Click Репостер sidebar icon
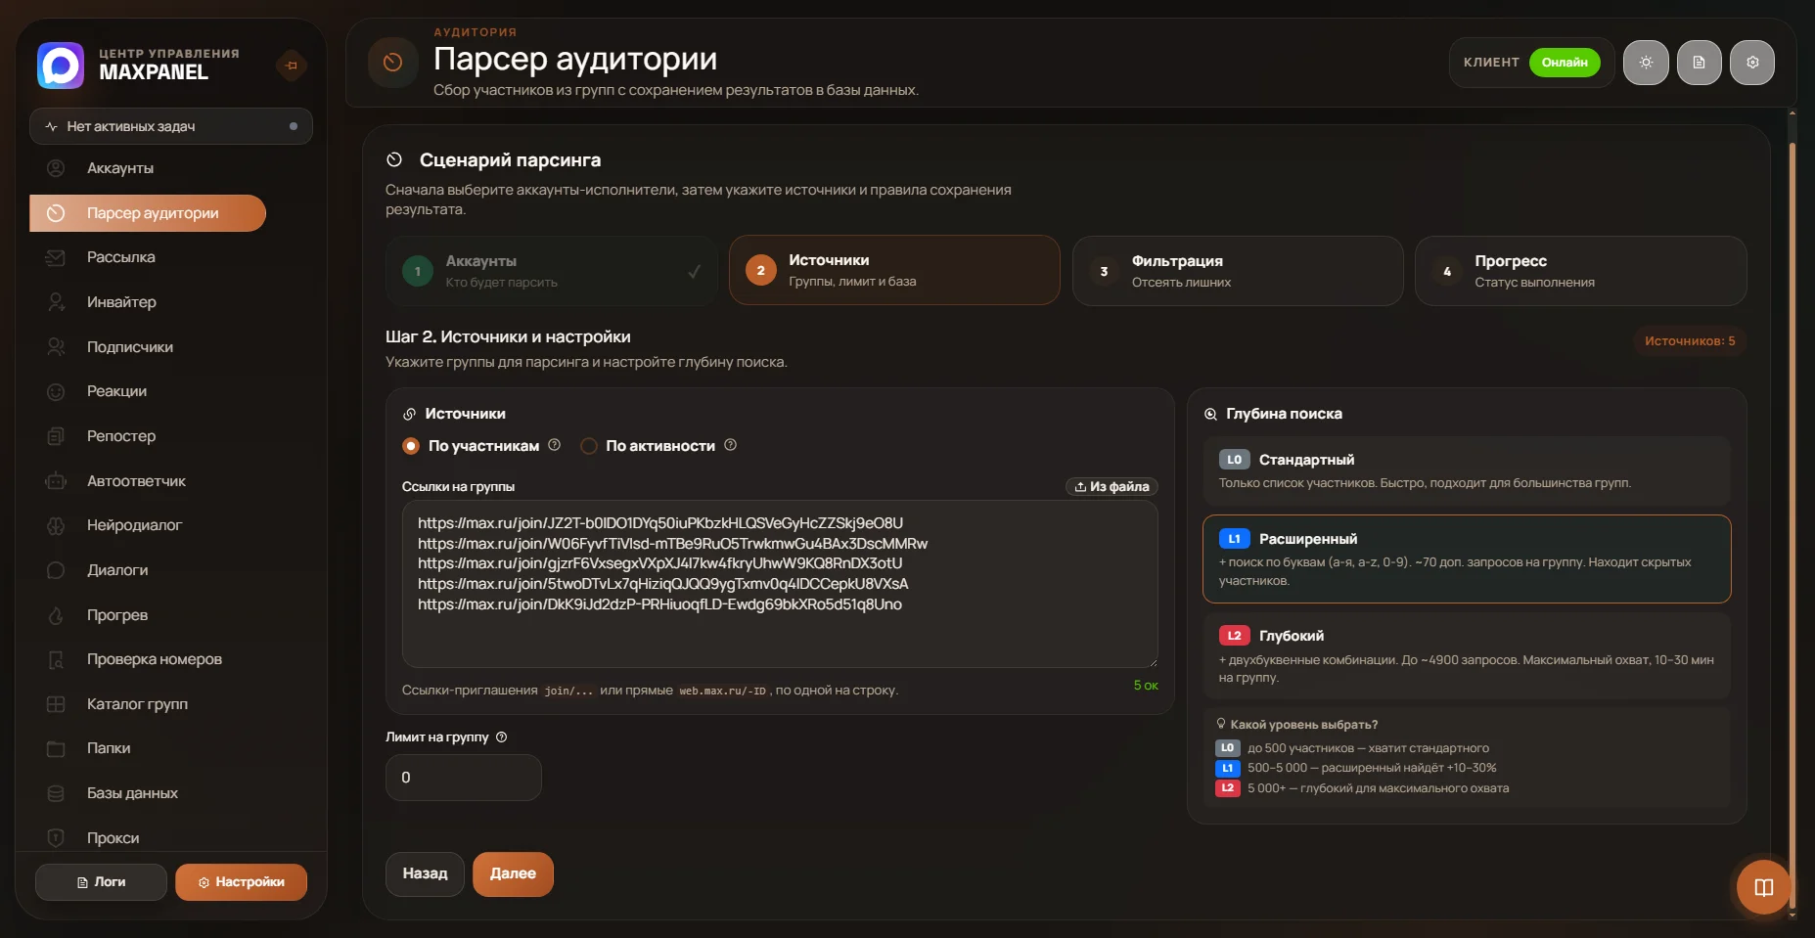 [x=56, y=436]
